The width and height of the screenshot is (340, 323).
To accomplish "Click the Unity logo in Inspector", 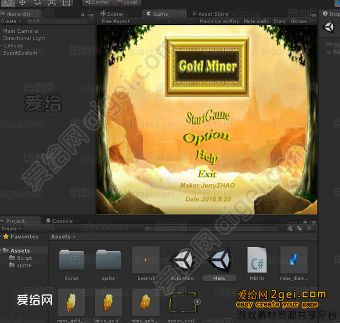I will click(328, 28).
